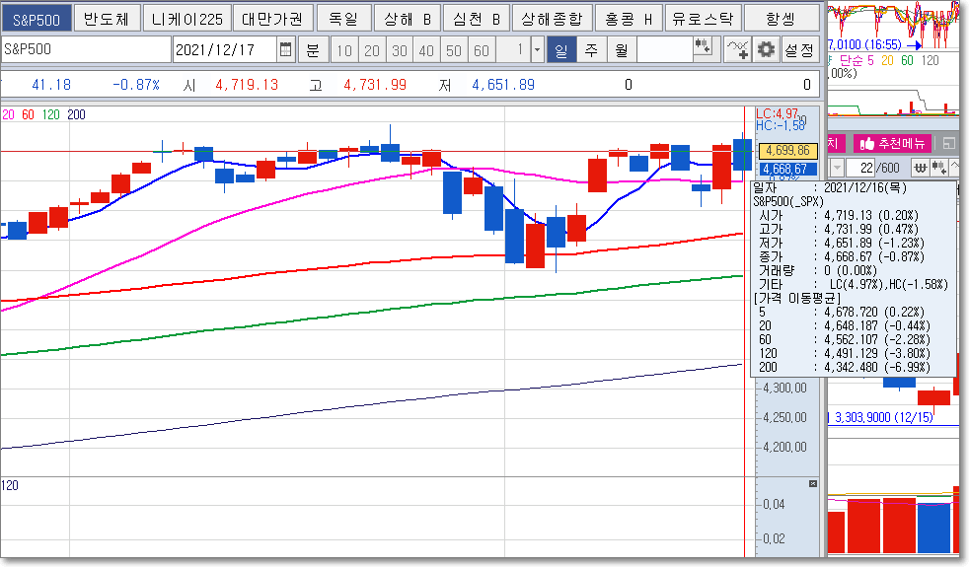Close the lower 120 indicator pane
This screenshot has height=567, width=969.
tap(813, 483)
